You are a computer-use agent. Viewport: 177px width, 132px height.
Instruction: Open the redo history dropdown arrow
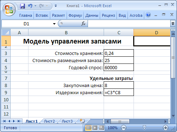click(x=47, y=6)
